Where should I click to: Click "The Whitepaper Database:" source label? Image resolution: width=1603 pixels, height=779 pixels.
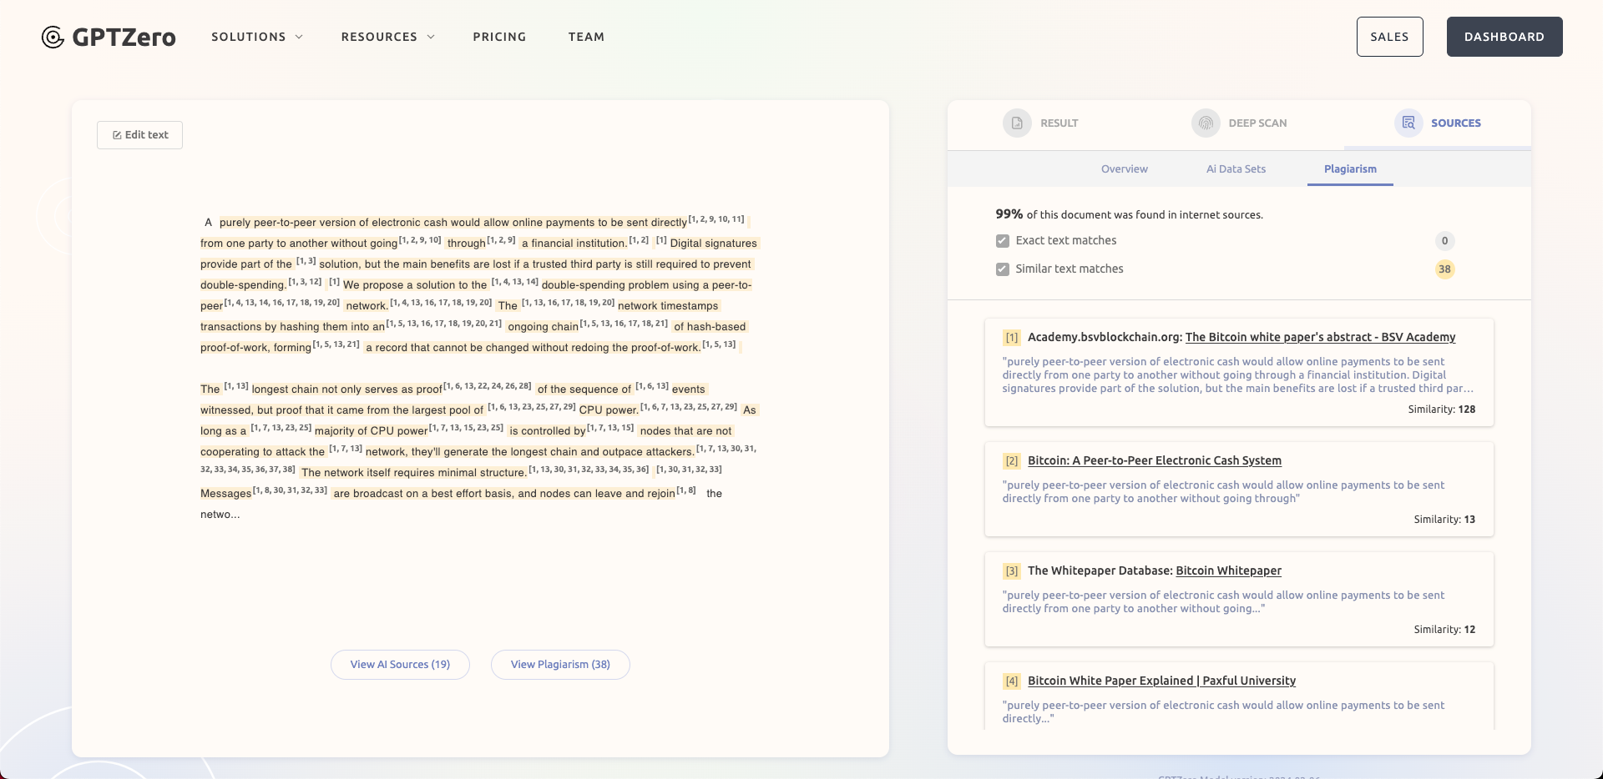point(1100,571)
